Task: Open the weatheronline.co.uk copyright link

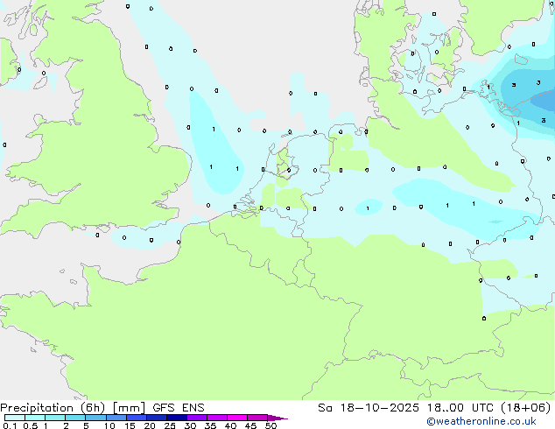Action: click(481, 421)
